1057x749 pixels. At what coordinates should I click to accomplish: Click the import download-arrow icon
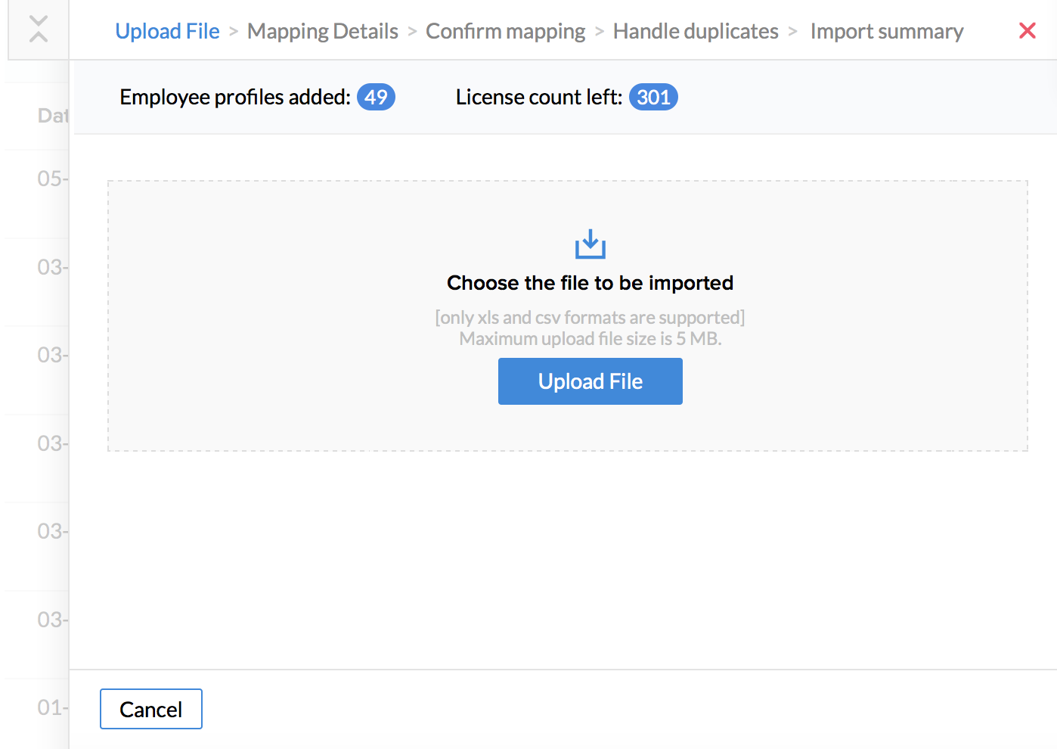pos(590,244)
